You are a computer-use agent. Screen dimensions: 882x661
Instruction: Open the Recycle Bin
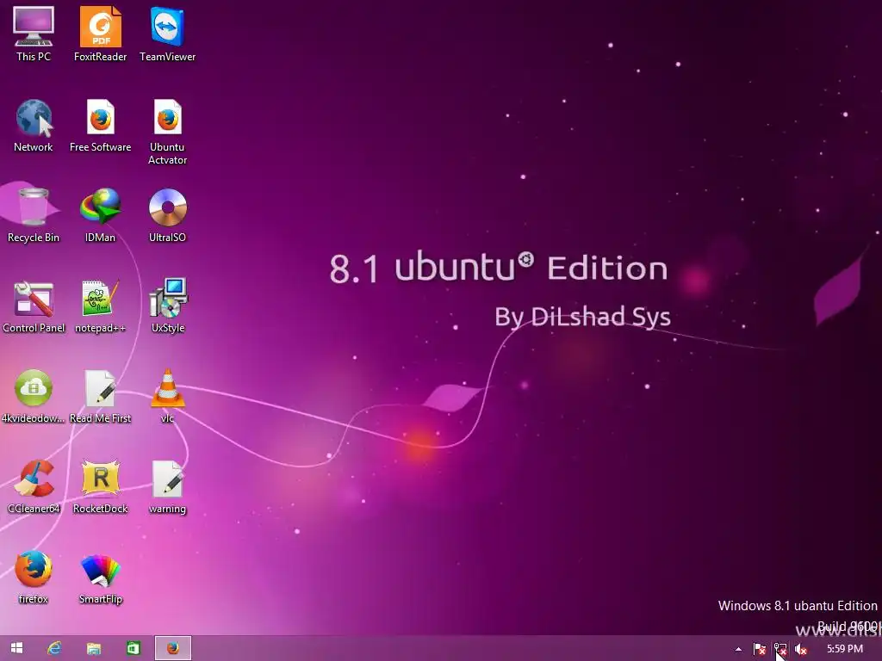click(x=34, y=215)
